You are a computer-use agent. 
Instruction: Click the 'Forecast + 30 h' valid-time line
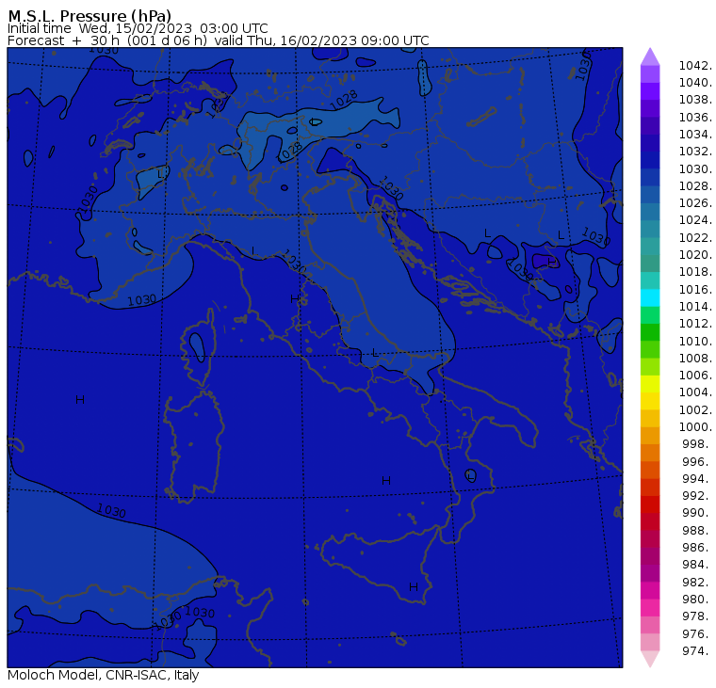point(219,40)
